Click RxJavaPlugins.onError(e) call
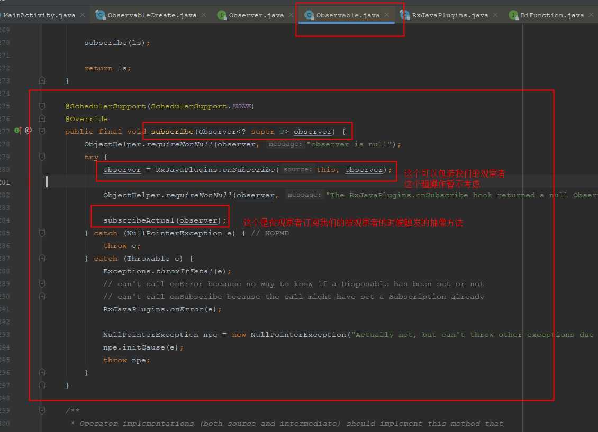The image size is (598, 432). click(162, 309)
